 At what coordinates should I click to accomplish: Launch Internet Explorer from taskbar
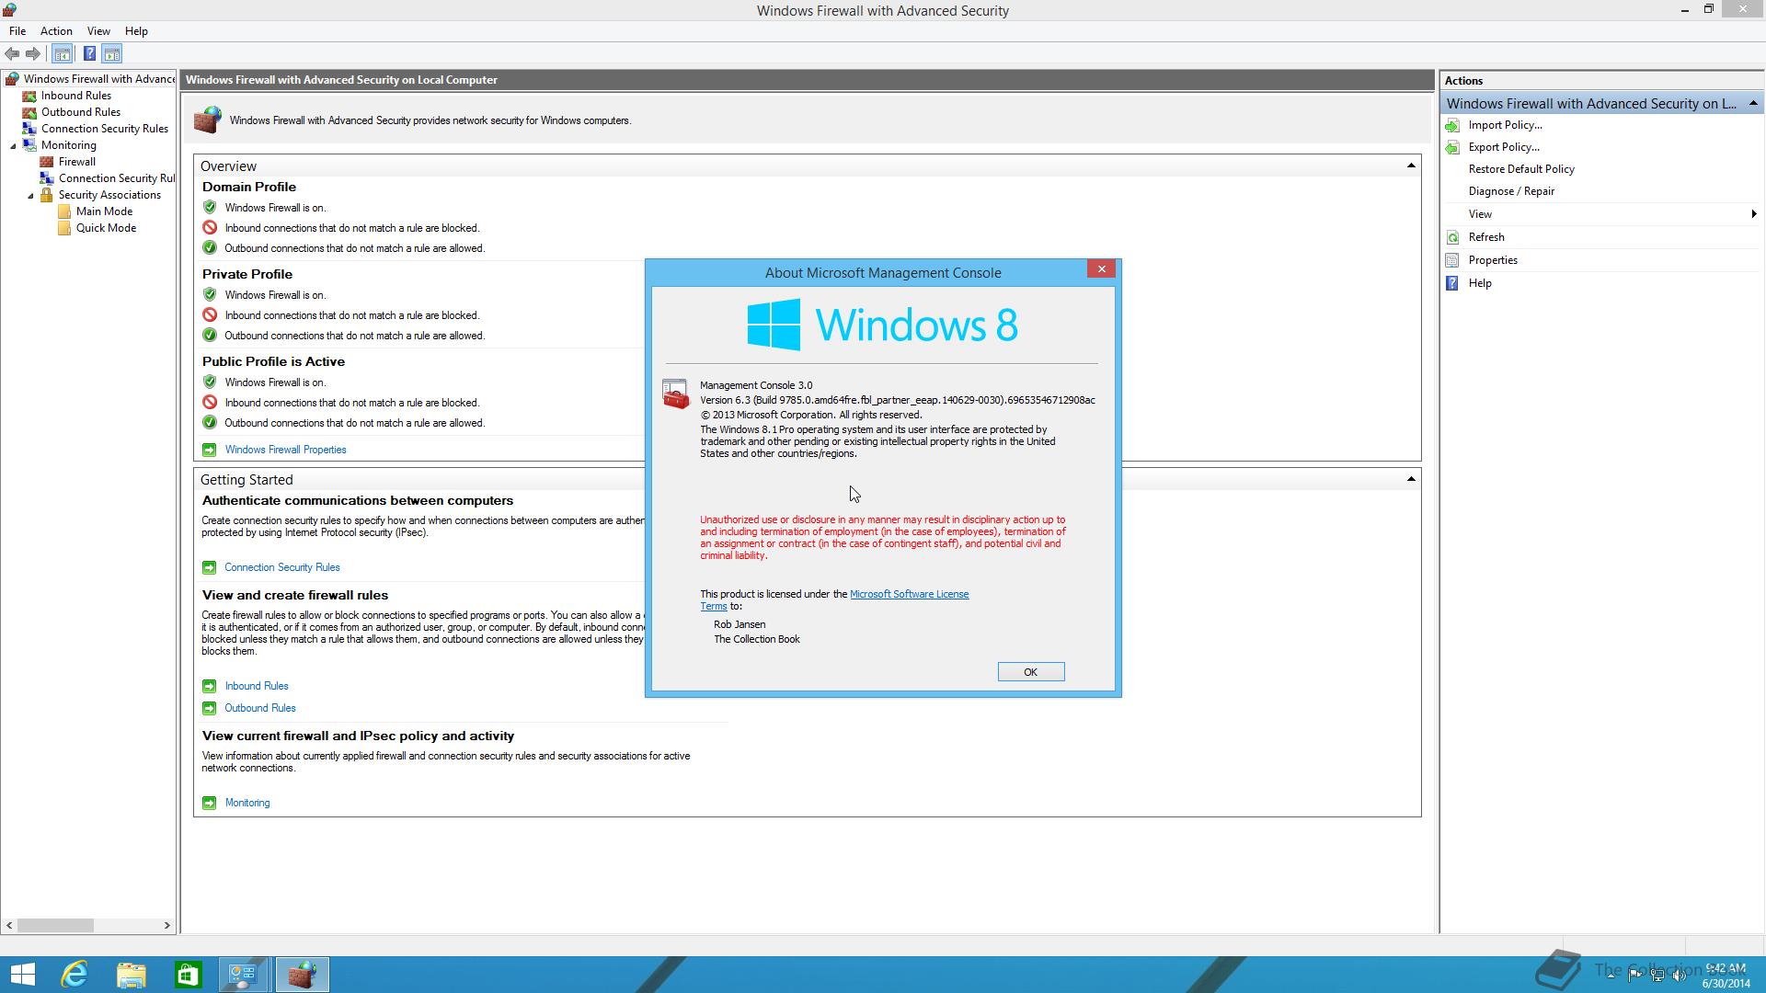75,975
